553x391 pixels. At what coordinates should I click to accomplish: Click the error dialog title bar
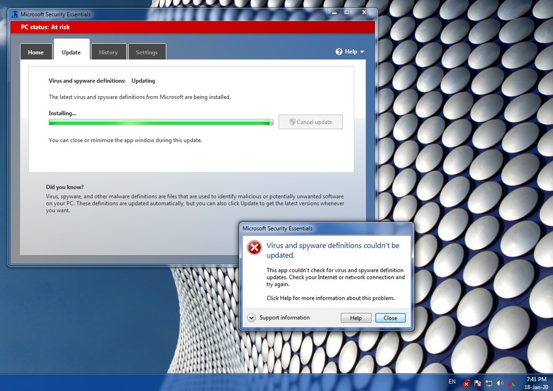click(327, 228)
